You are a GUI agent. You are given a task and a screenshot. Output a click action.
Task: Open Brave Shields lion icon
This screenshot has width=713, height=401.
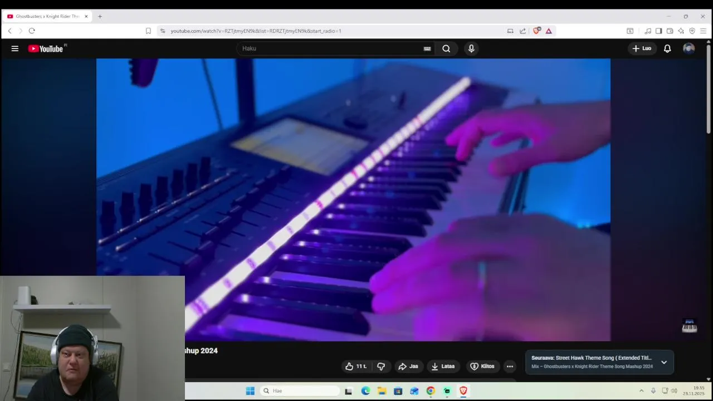coord(536,31)
